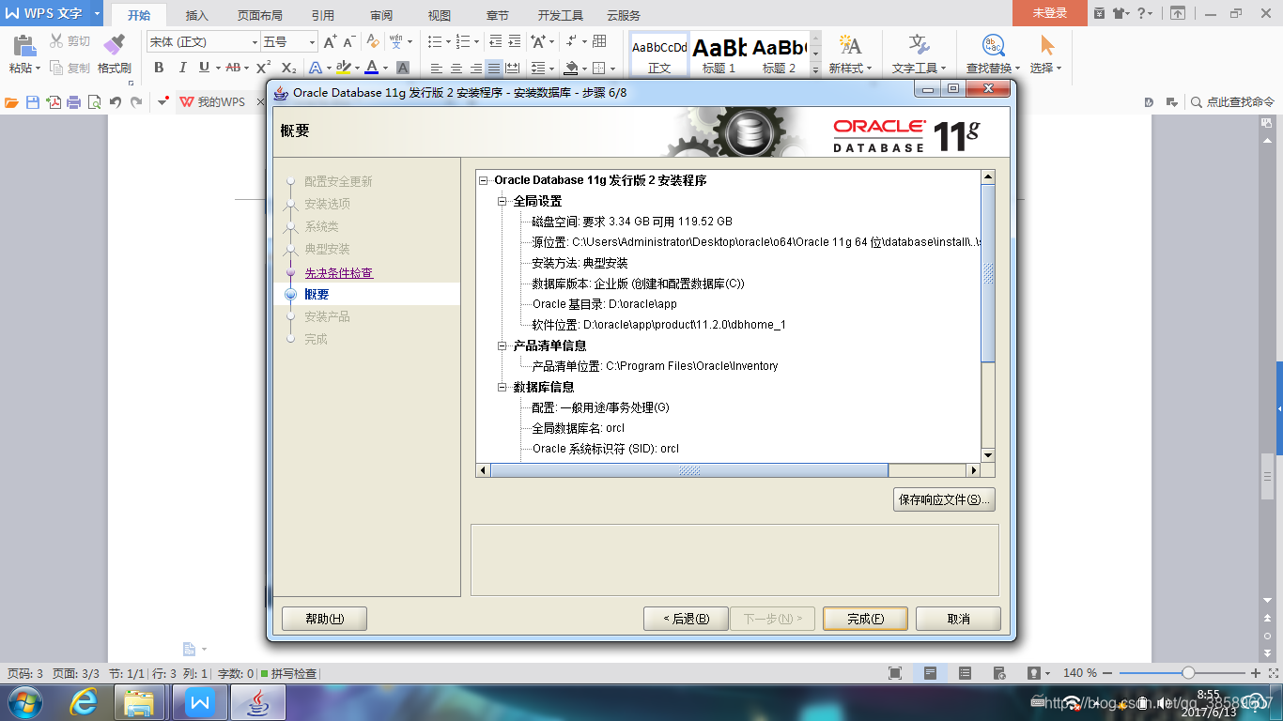Click the Format Painter brush icon

[x=114, y=45]
